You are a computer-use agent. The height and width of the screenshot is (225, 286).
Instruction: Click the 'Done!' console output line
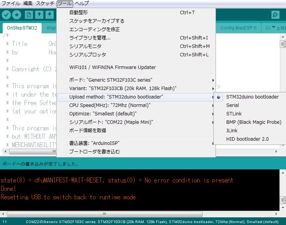(x=8, y=189)
